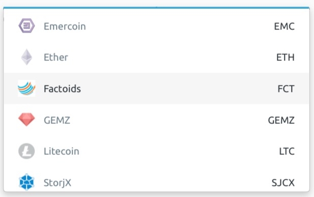Click the EMC ticker symbol
The width and height of the screenshot is (314, 197).
(x=284, y=26)
